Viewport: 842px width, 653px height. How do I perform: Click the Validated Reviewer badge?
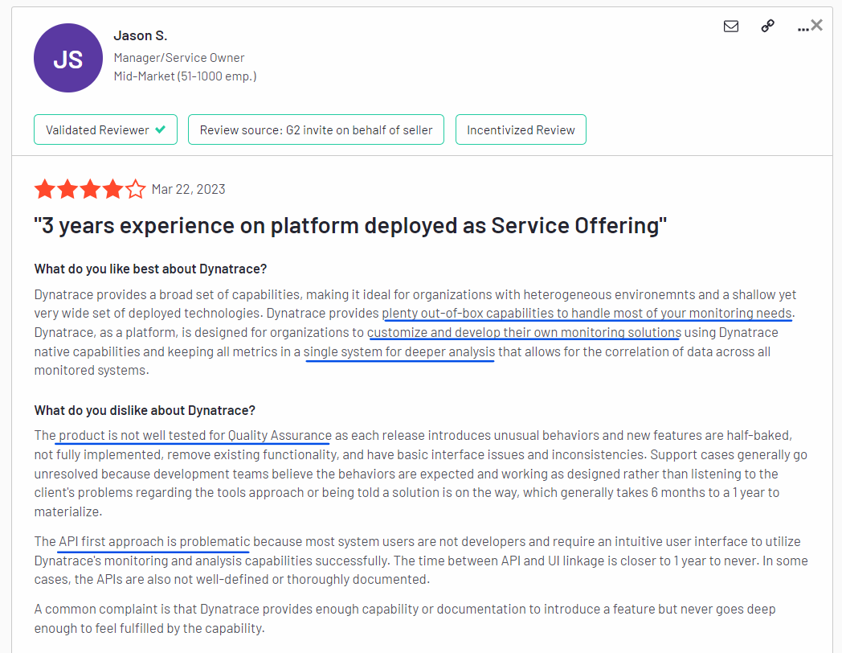106,129
